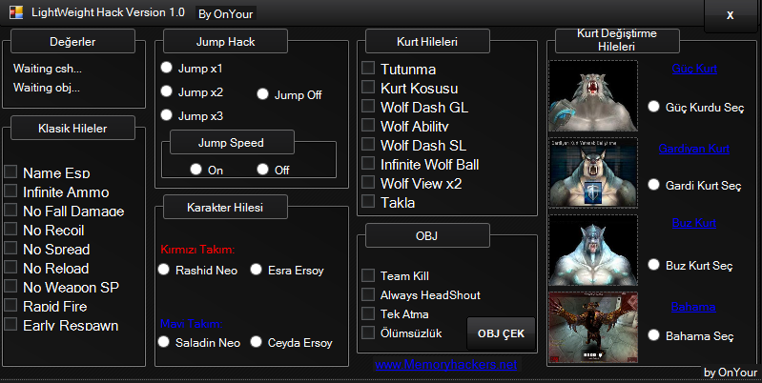Click the Waiting csh... status text
Image resolution: width=762 pixels, height=383 pixels.
[48, 69]
